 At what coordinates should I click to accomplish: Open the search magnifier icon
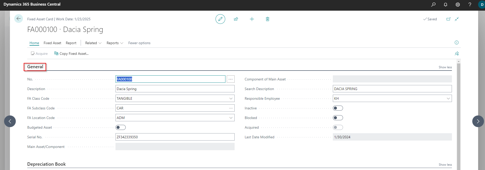433,4
